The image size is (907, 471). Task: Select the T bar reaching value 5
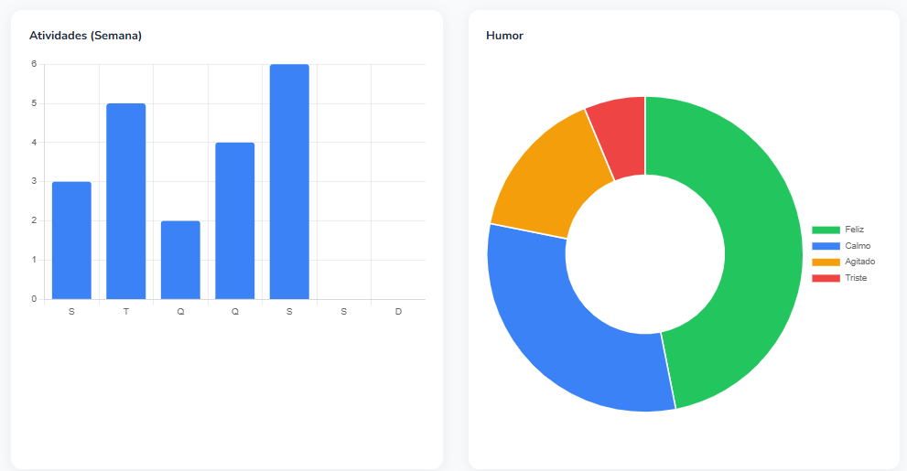(125, 201)
